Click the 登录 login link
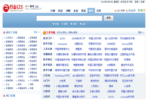The width and height of the screenshot is (146, 99). (137, 2)
